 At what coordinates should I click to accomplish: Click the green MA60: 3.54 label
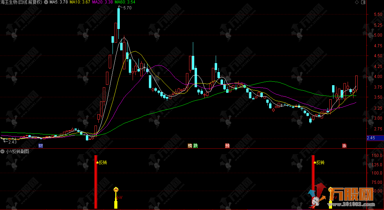125,2
